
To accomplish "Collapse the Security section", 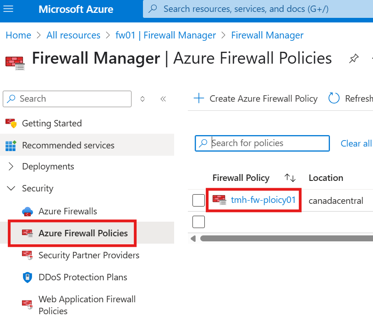I will click(x=11, y=189).
